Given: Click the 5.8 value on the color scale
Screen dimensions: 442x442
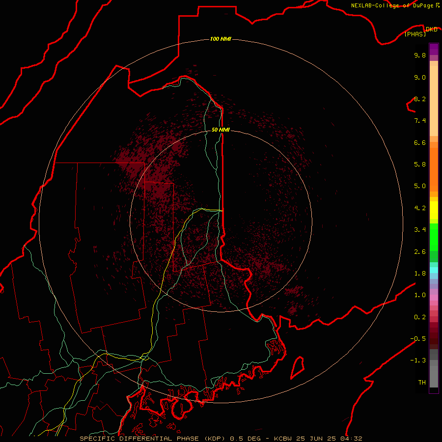Looking at the screenshot, I should 420,165.
